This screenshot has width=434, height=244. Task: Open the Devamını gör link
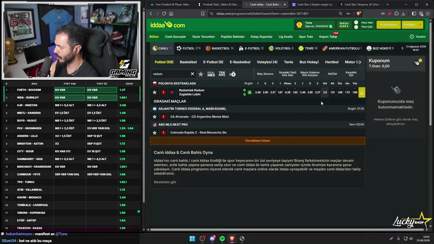pos(165,182)
